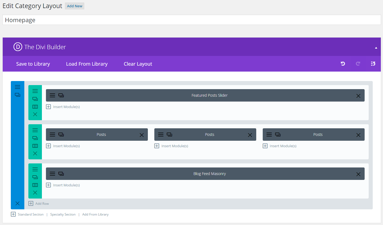Viewport: 383px width, 225px height.
Task: Open settings for the Blog Feed Masonry row
Action: [35, 169]
